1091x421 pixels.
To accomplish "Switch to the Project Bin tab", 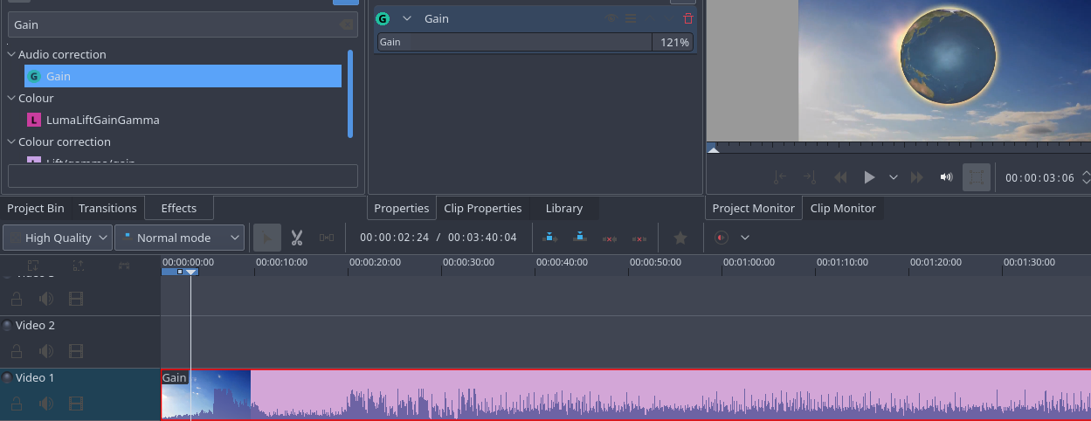I will 36,208.
